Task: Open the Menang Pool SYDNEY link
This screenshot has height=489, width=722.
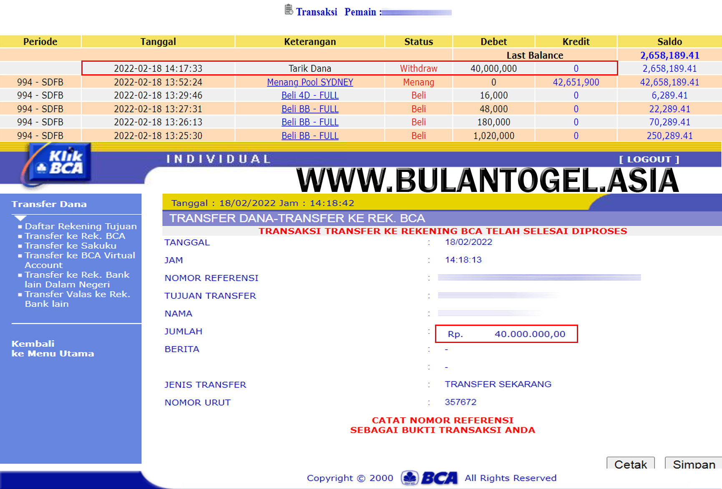Action: tap(310, 82)
